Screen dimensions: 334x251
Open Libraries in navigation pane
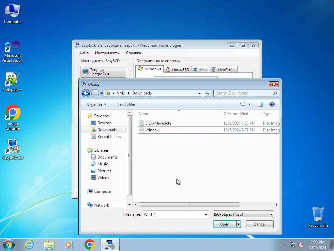click(98, 150)
